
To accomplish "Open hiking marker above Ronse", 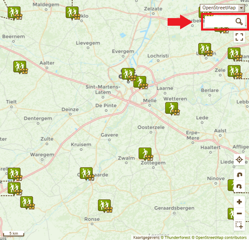I will point(105,206).
